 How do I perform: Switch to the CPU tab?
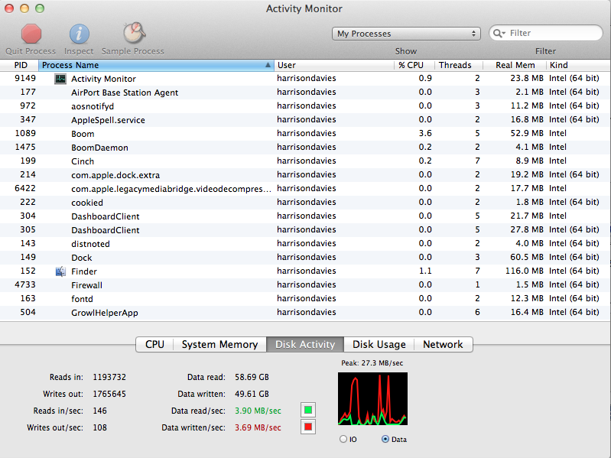154,344
